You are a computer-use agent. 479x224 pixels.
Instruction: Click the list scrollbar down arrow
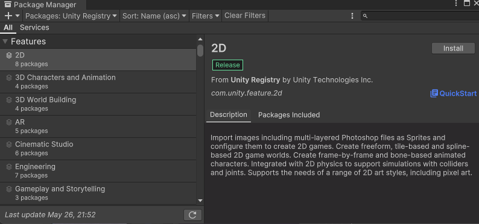(x=200, y=201)
